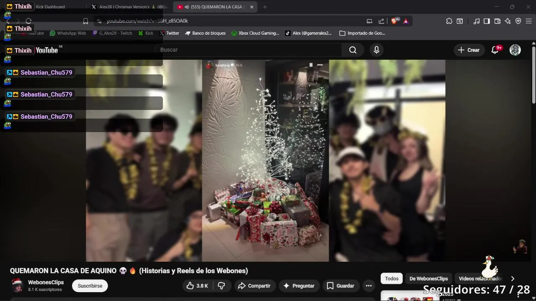Open the Alex (@gameralex2... TikTok bookmark
The height and width of the screenshot is (301, 536).
(308, 33)
